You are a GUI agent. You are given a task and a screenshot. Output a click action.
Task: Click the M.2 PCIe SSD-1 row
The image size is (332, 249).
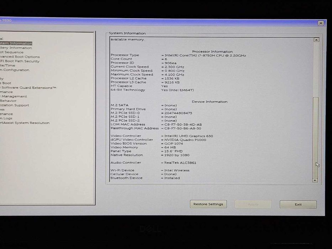pos(143,117)
